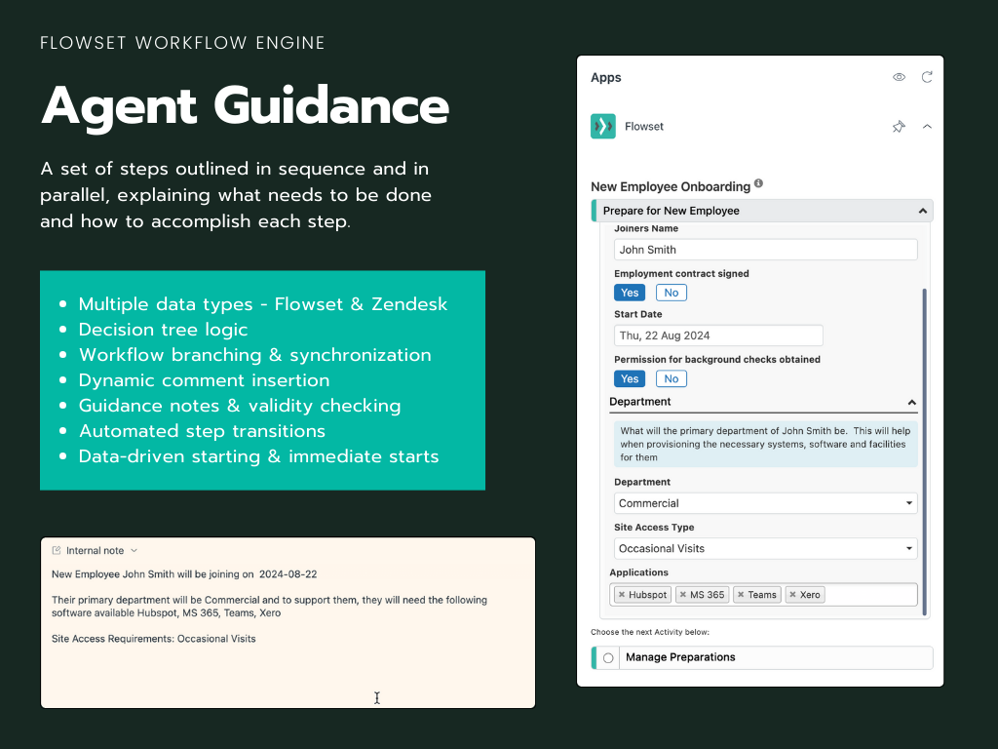998x749 pixels.
Task: Click the eye icon beside Apps
Action: tap(898, 77)
